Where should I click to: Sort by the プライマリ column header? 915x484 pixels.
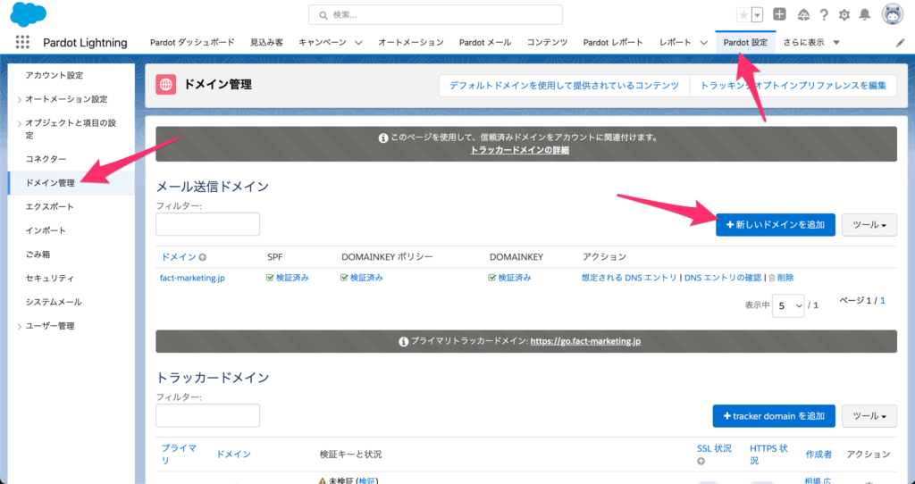(x=179, y=454)
